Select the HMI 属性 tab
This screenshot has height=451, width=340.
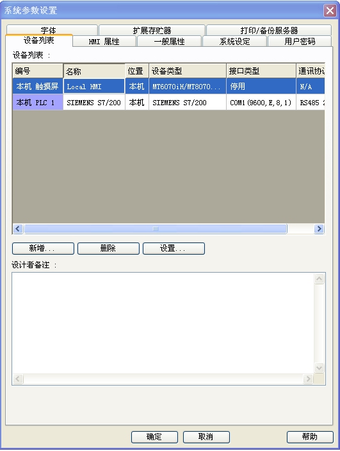click(x=104, y=42)
